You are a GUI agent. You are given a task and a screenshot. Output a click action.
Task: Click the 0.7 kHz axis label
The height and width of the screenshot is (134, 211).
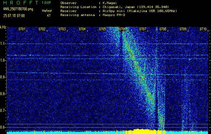point(3,111)
